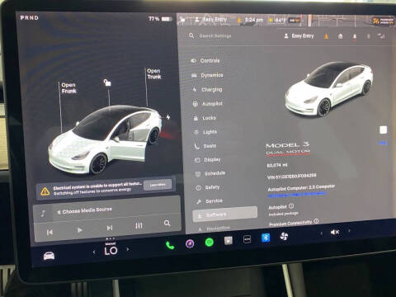Tap the airbag status indicator
The width and height of the screenshot is (396, 297).
(383, 21)
